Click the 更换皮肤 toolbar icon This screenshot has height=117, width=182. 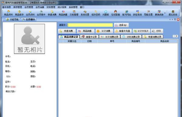tap(159, 13)
